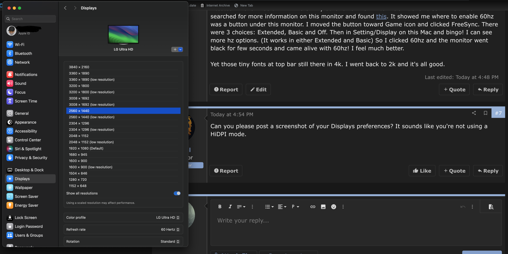Viewport: 508px width, 254px height.
Task: Click the Write your reply text area
Action: [x=356, y=229]
